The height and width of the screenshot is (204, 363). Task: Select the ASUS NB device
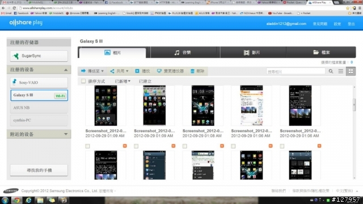pyautogui.click(x=39, y=108)
